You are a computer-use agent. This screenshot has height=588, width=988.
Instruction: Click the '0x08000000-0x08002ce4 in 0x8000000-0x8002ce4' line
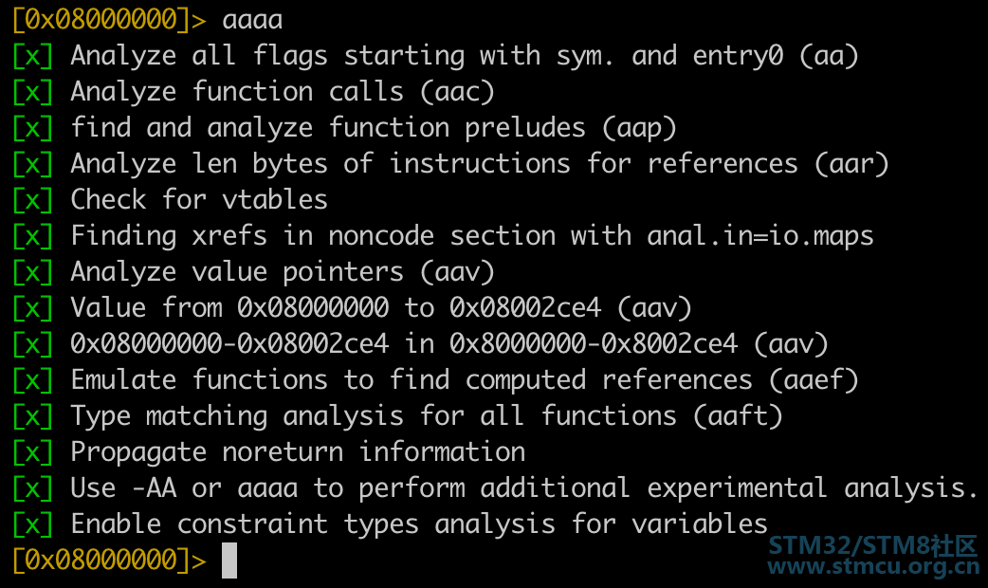(x=449, y=343)
